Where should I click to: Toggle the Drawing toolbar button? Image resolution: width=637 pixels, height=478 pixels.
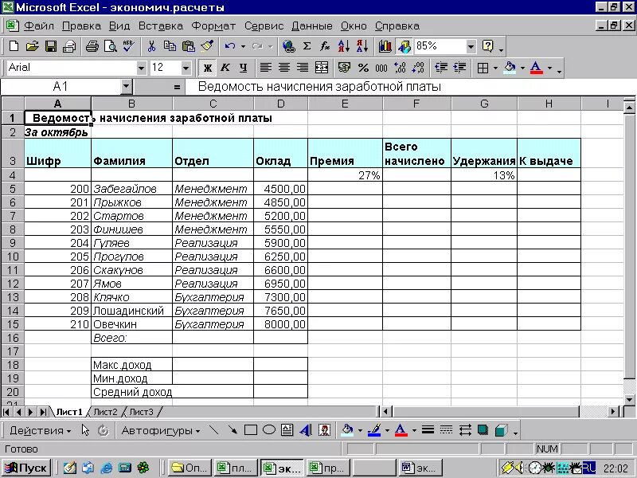pos(404,46)
